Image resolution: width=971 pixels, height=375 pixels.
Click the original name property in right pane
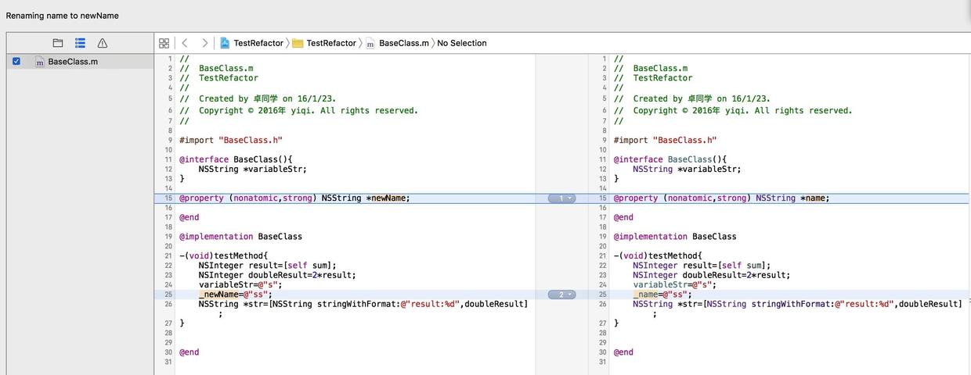pos(814,198)
